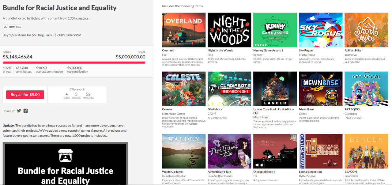392x185 pixels.
Task: Open the MewnBase GIF thumbnail
Action: tap(321, 89)
